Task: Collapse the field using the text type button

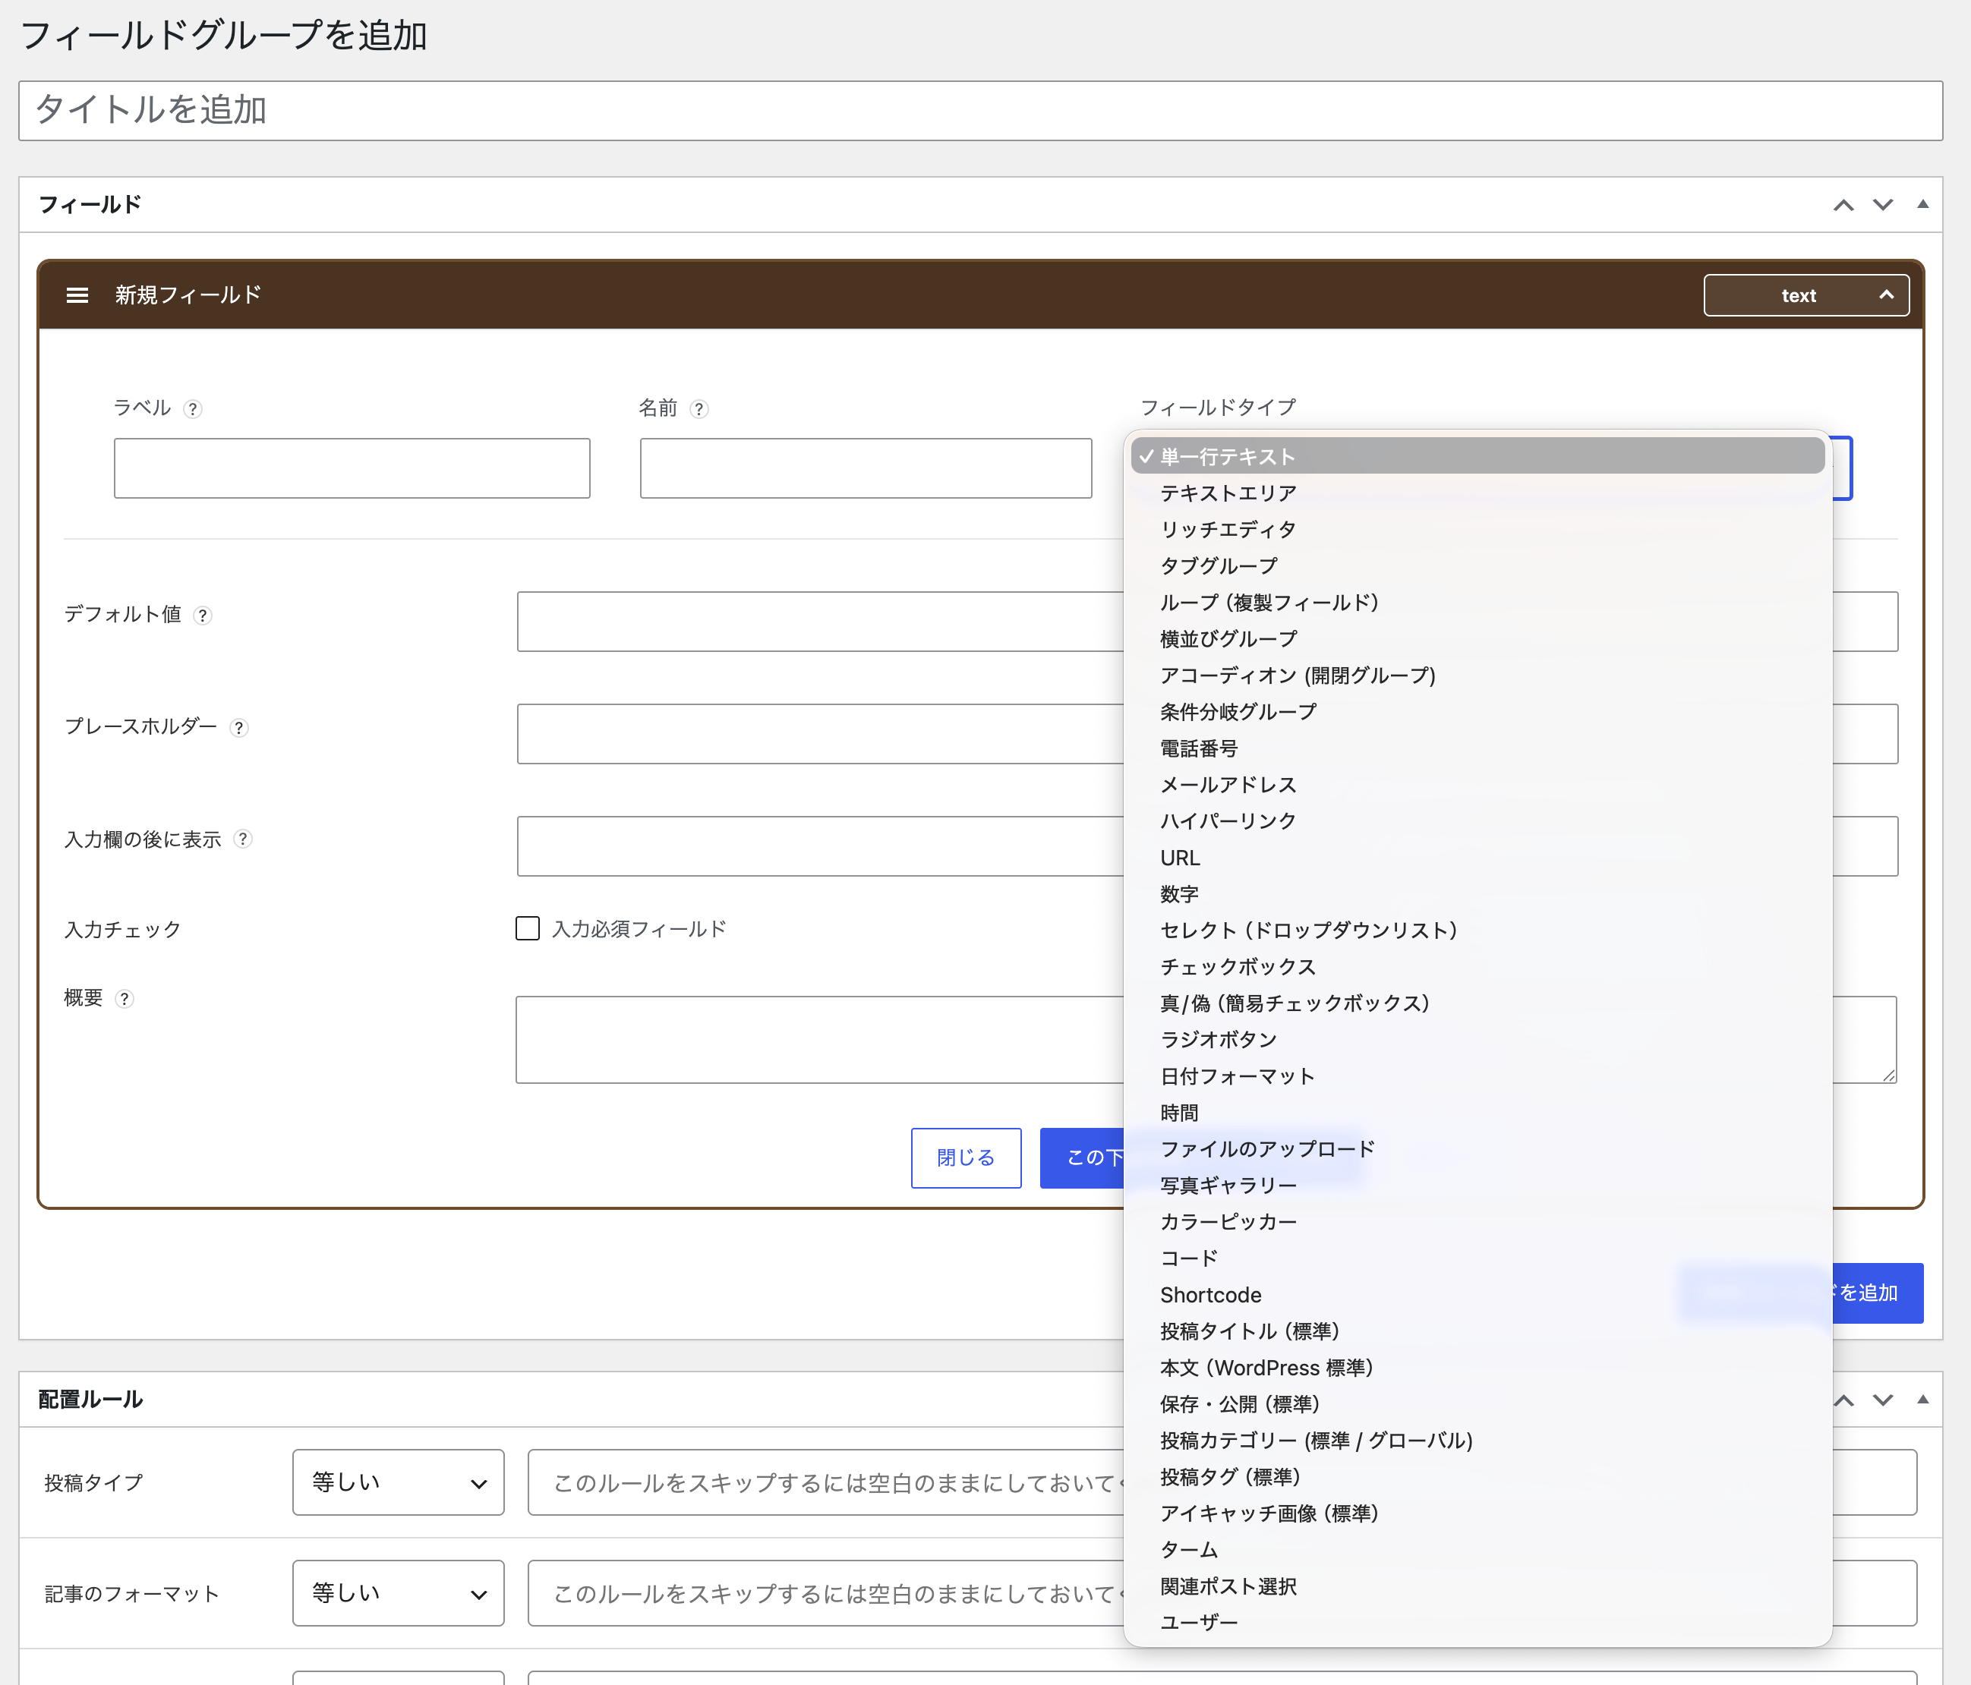Action: [1805, 296]
